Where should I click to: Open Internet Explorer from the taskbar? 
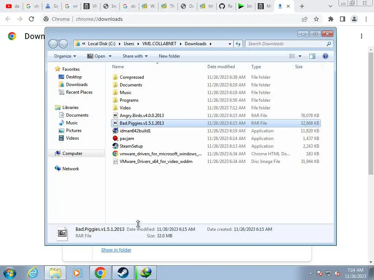33,273
